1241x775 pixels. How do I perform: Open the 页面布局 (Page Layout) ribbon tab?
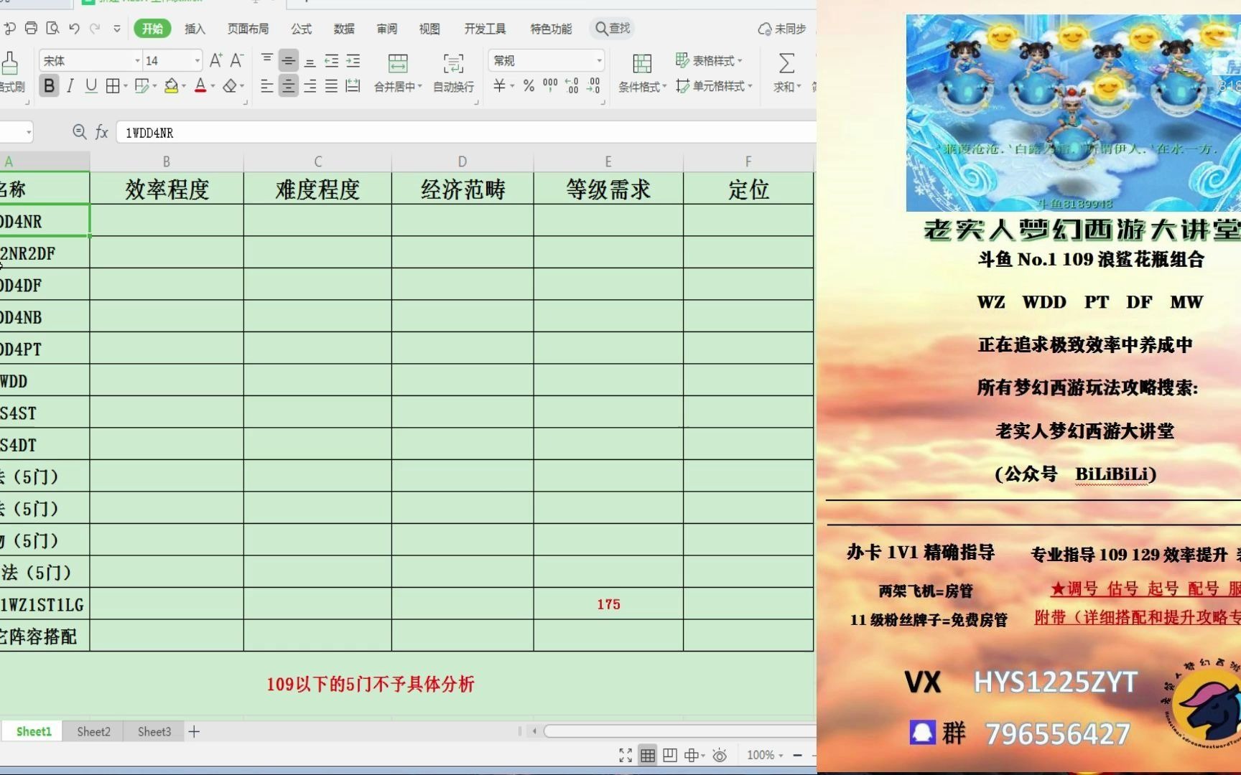pos(248,29)
